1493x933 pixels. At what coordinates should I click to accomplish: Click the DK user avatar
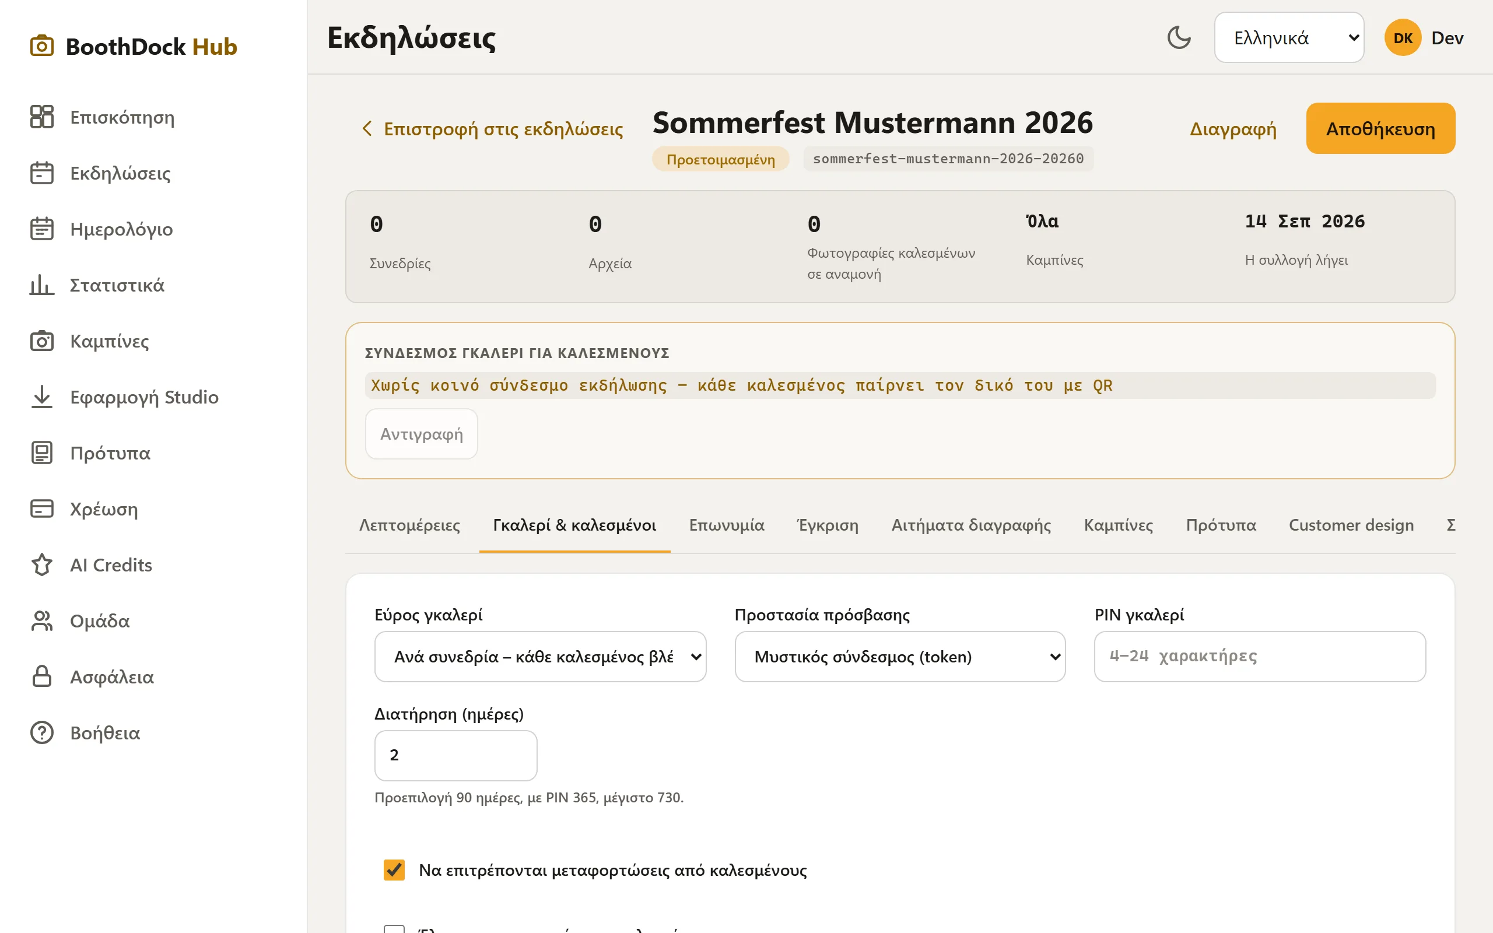coord(1402,38)
